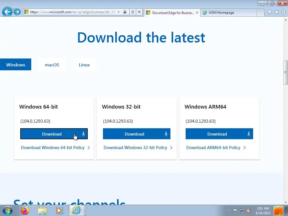The width and height of the screenshot is (288, 216).
Task: Select the address bar URL field
Action: tap(70, 12)
